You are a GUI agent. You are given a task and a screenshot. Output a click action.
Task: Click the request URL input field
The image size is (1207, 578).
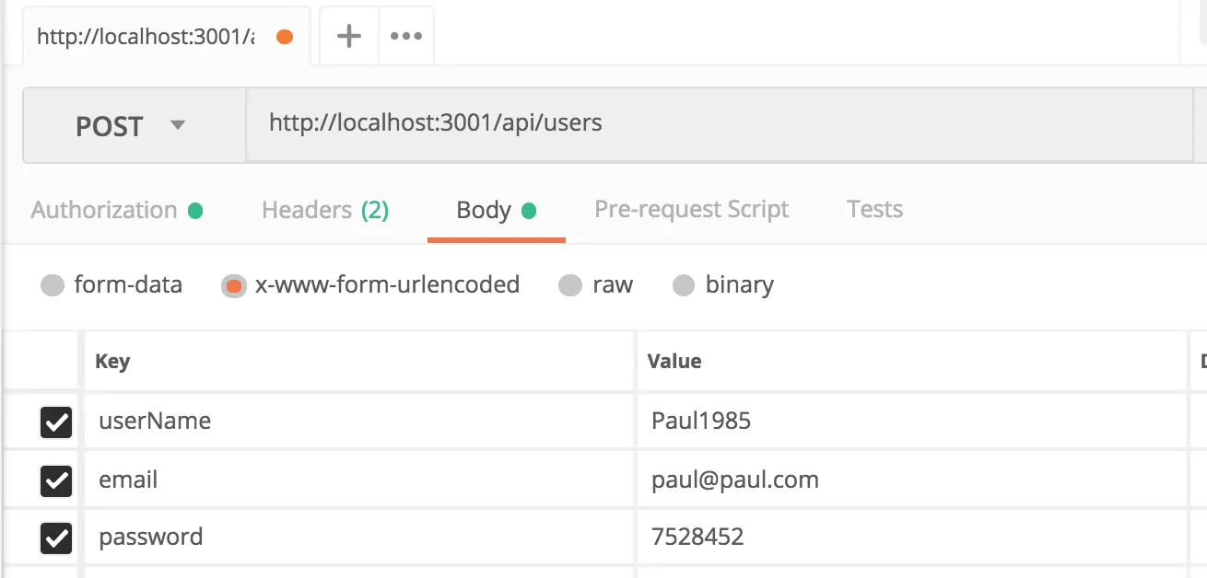click(x=719, y=123)
